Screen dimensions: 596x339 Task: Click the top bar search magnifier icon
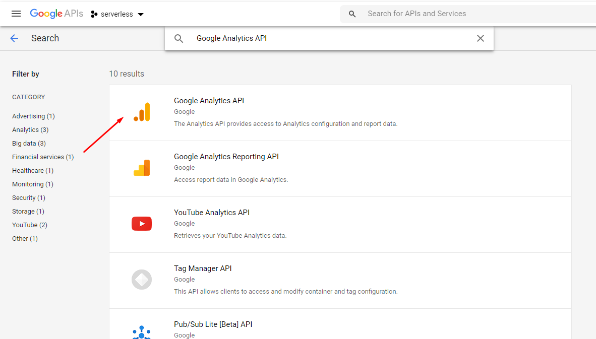[x=352, y=14]
